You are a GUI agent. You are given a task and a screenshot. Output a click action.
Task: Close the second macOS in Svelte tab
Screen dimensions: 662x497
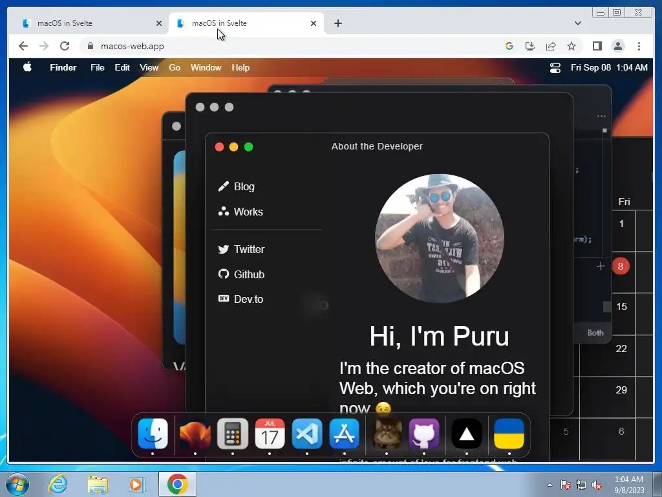point(314,23)
